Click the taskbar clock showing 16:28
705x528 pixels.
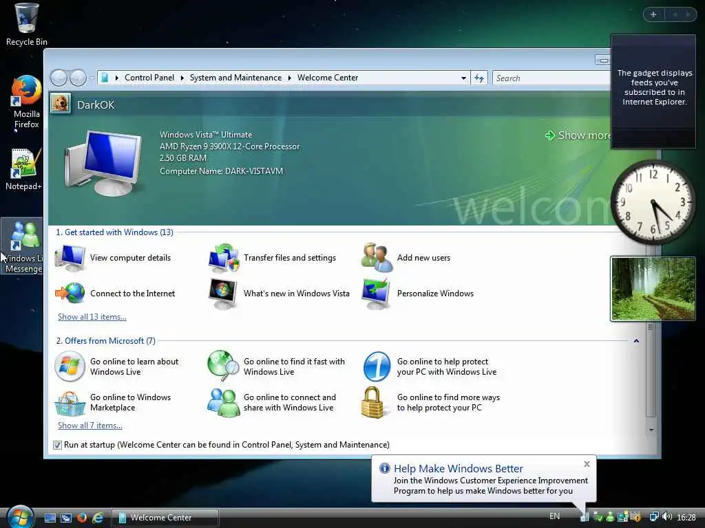(686, 517)
